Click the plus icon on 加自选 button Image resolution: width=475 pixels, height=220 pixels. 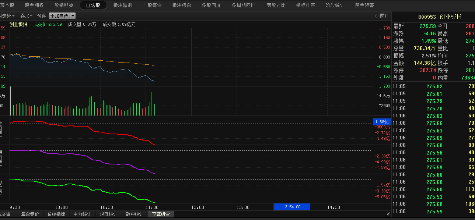click(x=52, y=16)
